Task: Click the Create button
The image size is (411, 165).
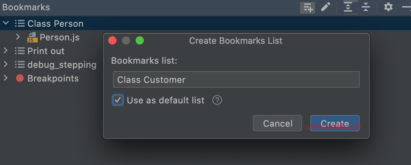Action: coord(335,123)
